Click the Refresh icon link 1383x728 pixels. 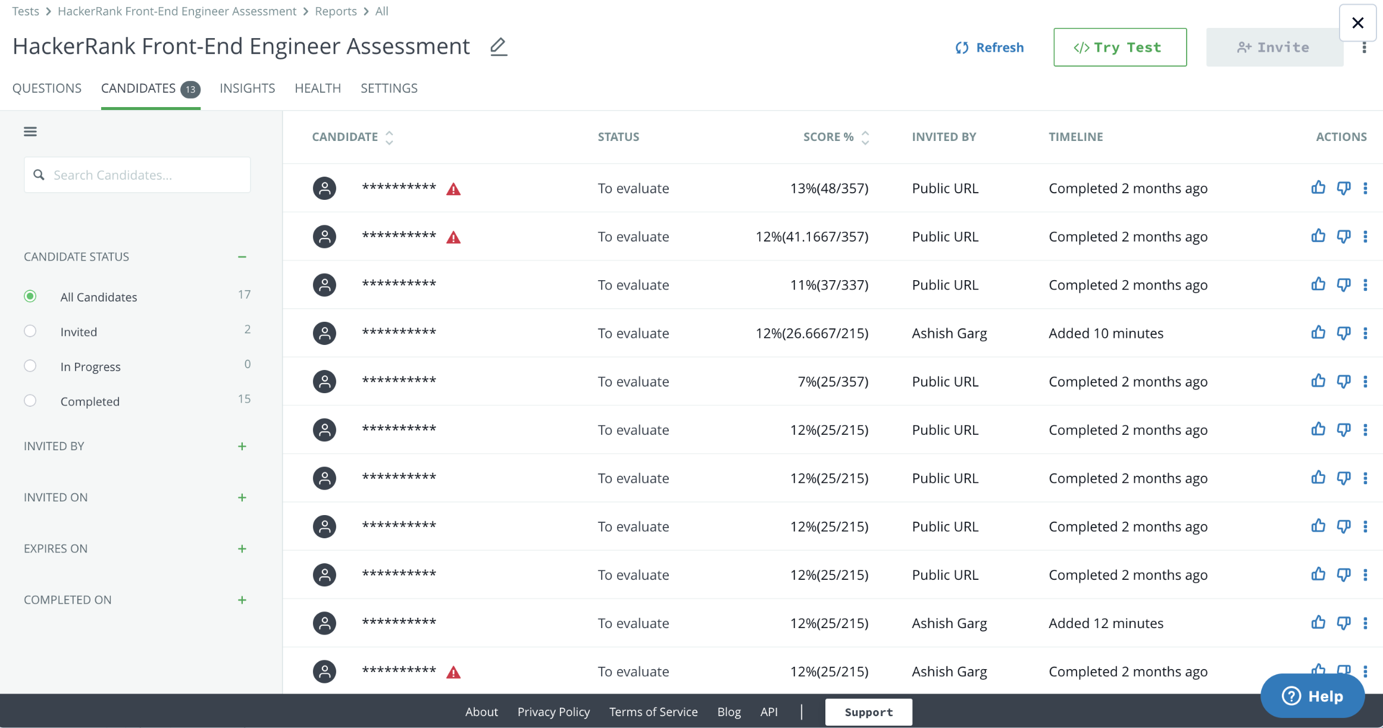pyautogui.click(x=990, y=48)
